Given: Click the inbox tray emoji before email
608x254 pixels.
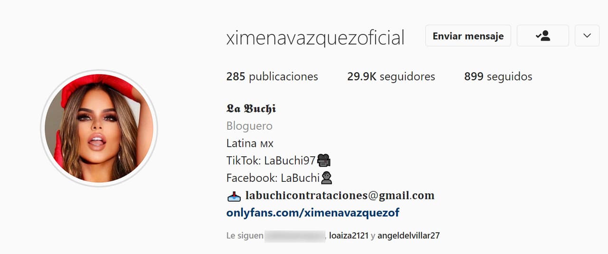Looking at the screenshot, I should [234, 196].
